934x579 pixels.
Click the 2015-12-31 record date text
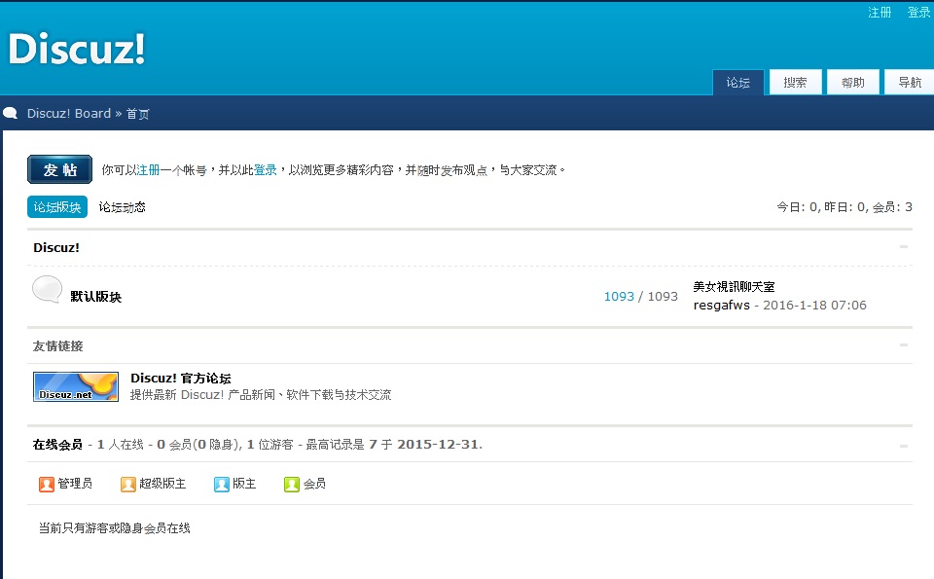pyautogui.click(x=440, y=445)
